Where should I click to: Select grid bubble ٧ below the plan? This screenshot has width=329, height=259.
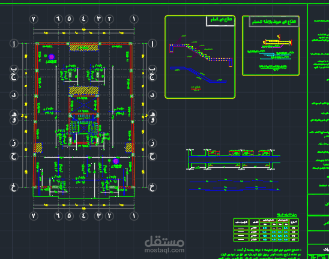tap(34, 216)
